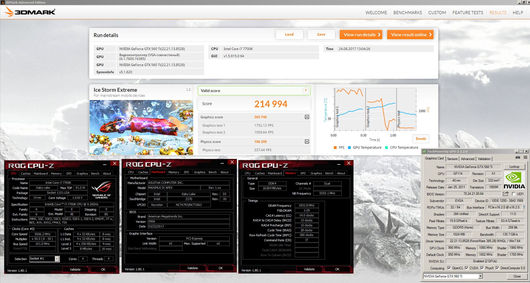Click Validate in Memory CPU-Z window
This screenshot has width=530, height=283.
[309, 269]
